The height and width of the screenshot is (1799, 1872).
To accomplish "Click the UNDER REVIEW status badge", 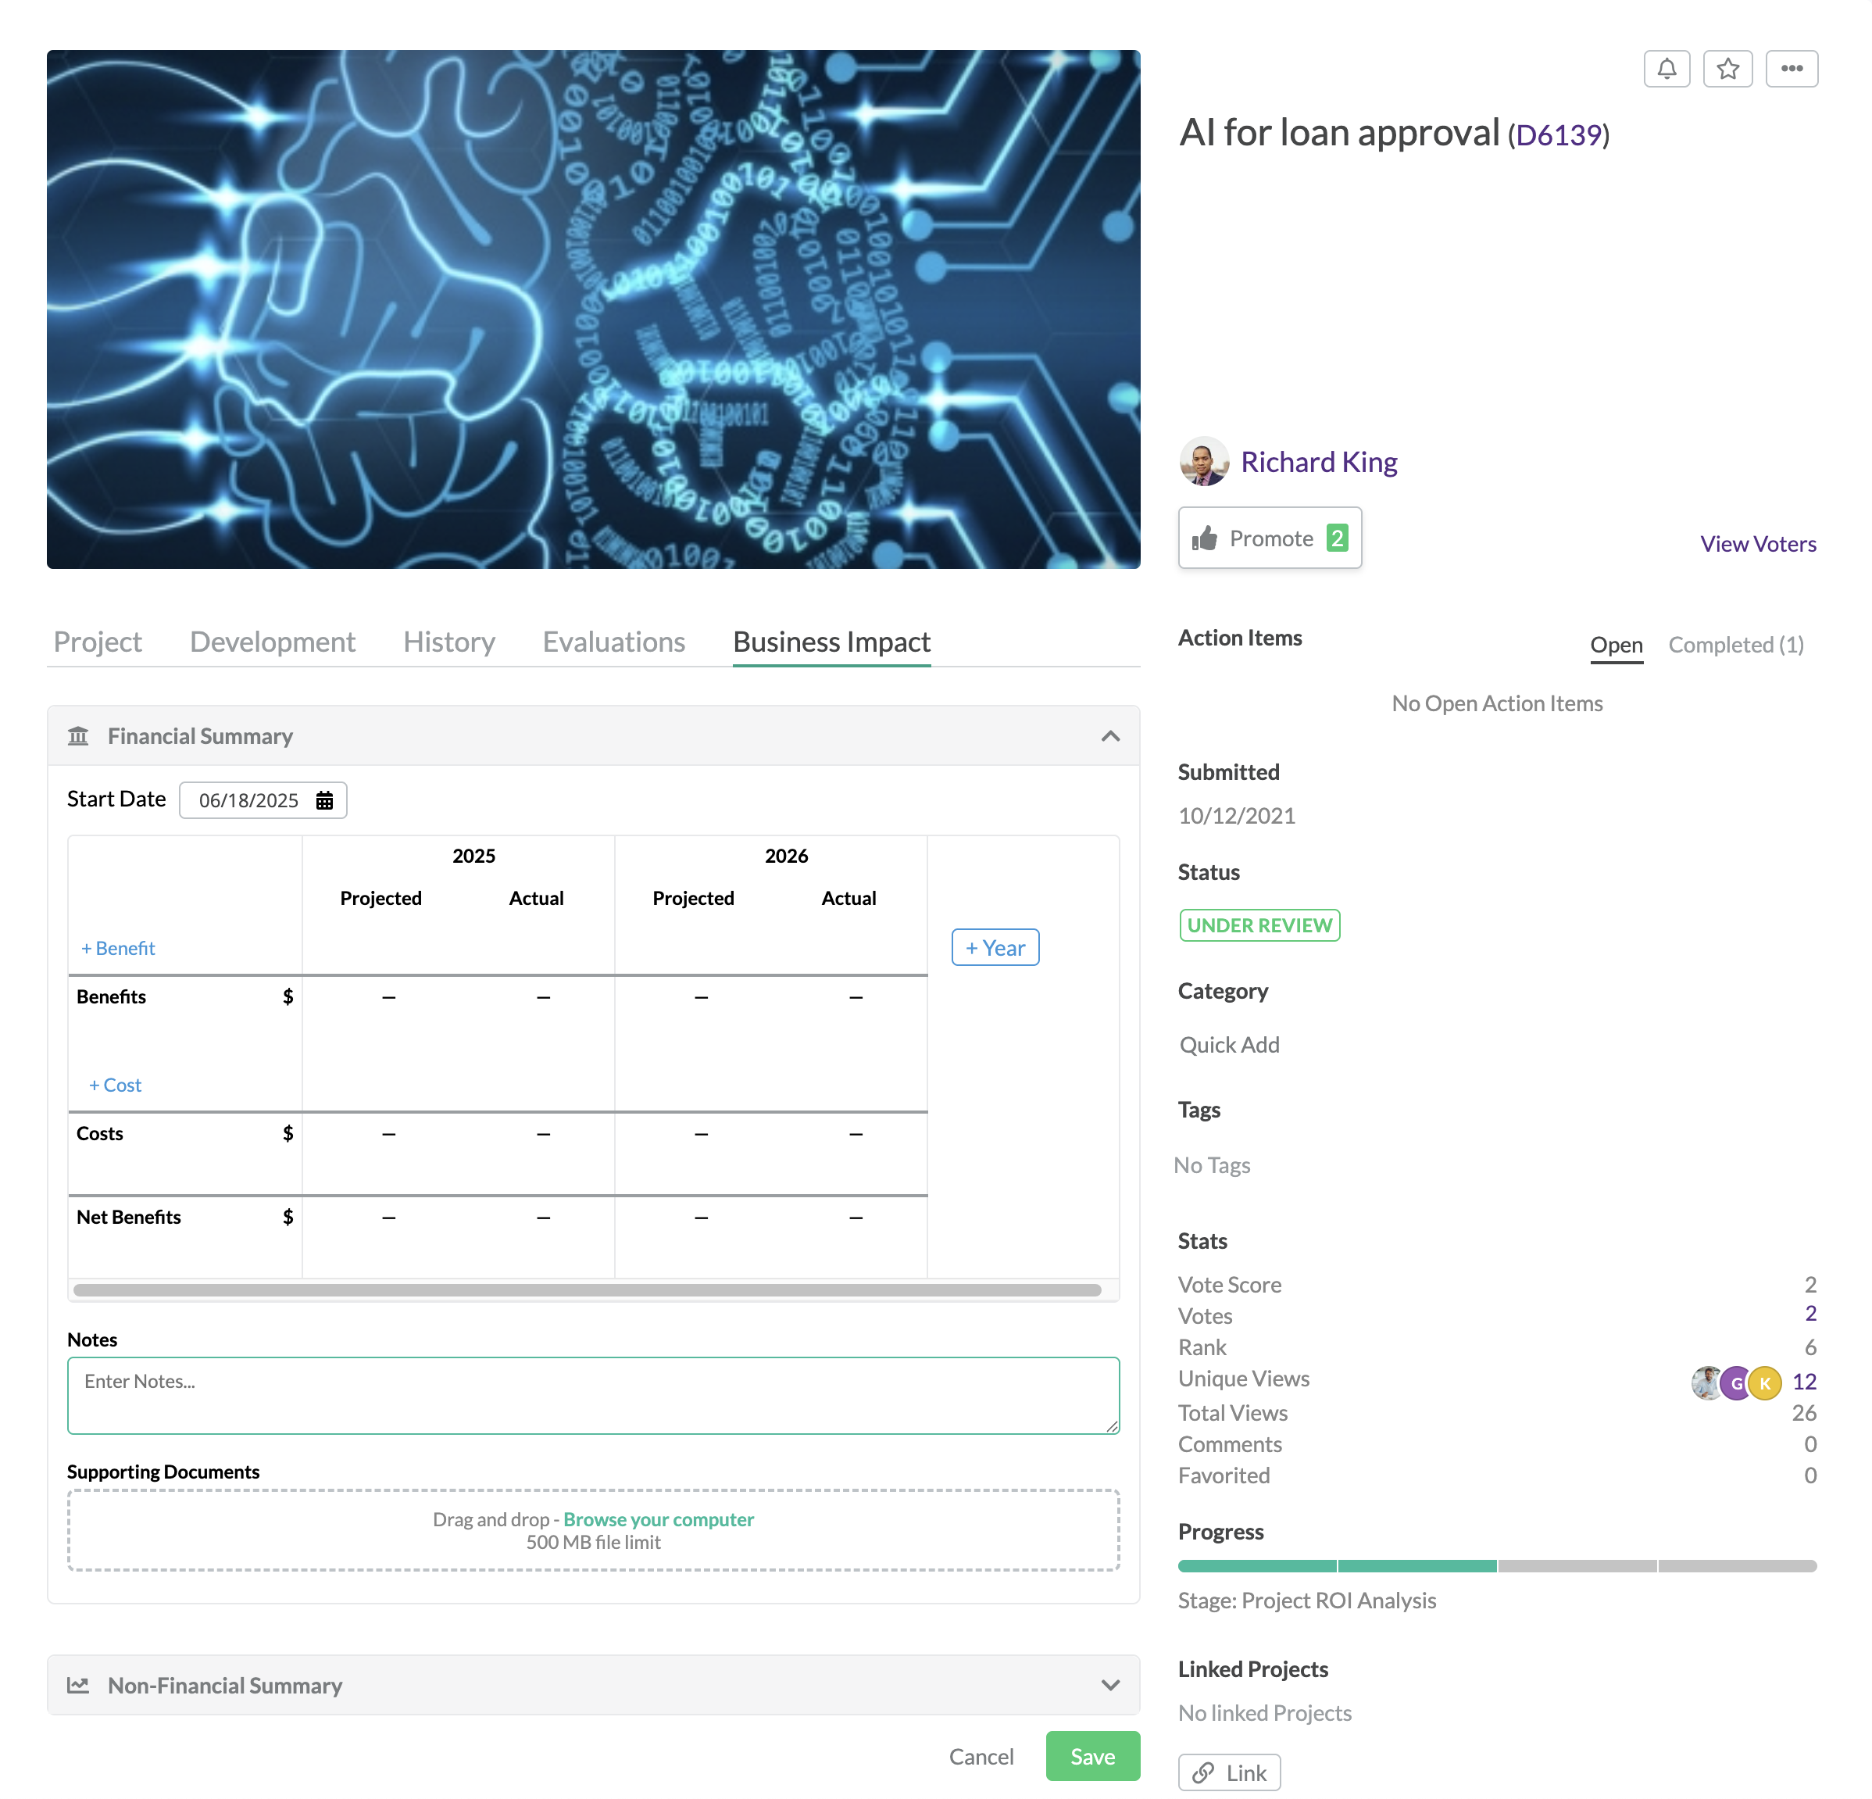I will [x=1259, y=925].
